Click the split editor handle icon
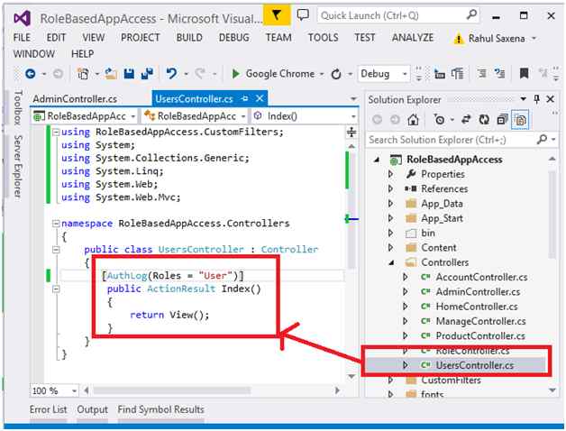Viewport: 566px width, 431px height. click(x=351, y=133)
